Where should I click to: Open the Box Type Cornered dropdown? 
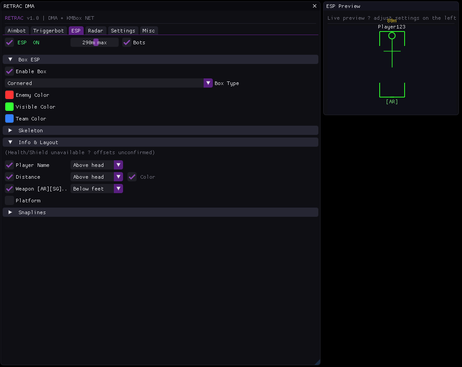click(x=109, y=83)
